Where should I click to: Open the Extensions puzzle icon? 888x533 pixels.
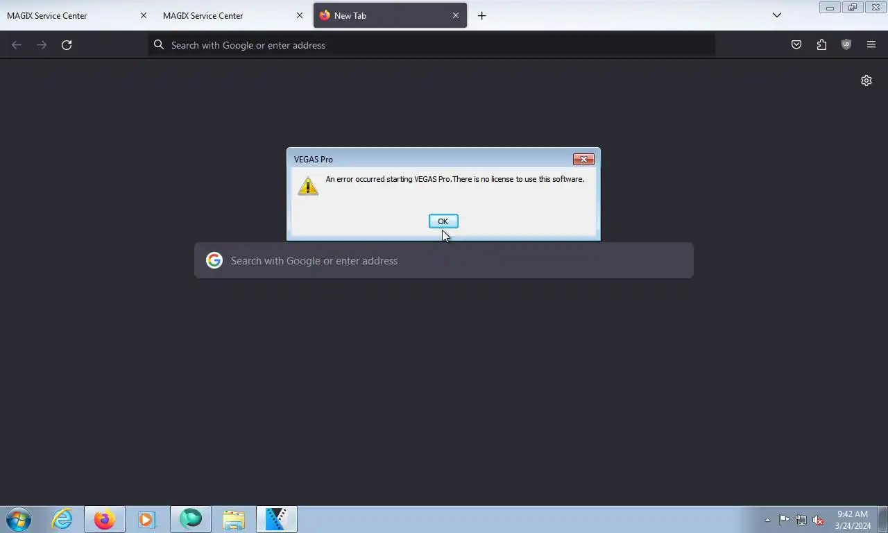pyautogui.click(x=821, y=45)
